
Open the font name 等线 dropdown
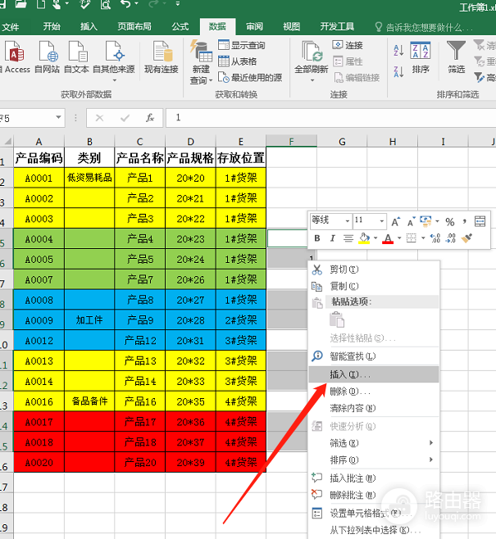[348, 220]
